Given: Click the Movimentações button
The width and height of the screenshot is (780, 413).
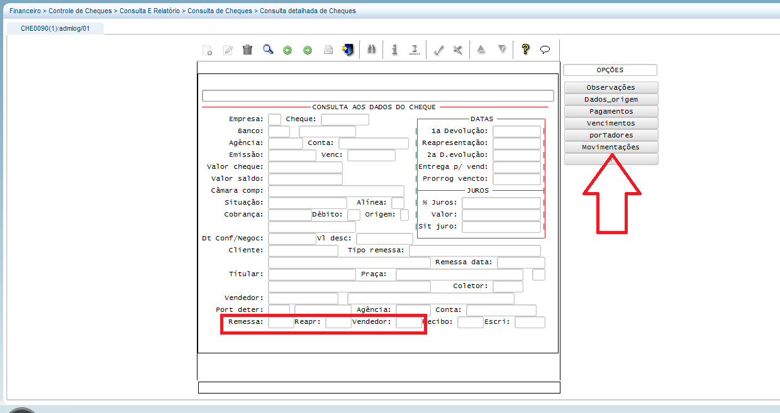Looking at the screenshot, I should pos(611,147).
